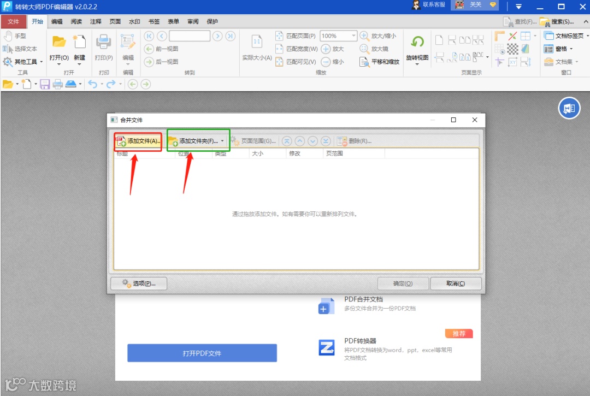Go to the last page arrow icon
The image size is (590, 396).
(231, 36)
